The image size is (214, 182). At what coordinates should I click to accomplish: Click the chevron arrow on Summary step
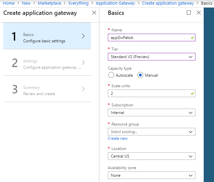pyautogui.click(x=83, y=89)
